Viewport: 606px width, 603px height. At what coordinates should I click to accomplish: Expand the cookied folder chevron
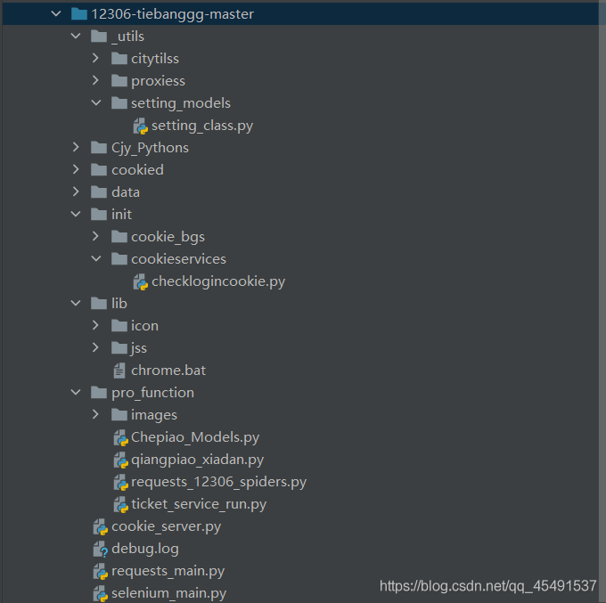coord(76,170)
